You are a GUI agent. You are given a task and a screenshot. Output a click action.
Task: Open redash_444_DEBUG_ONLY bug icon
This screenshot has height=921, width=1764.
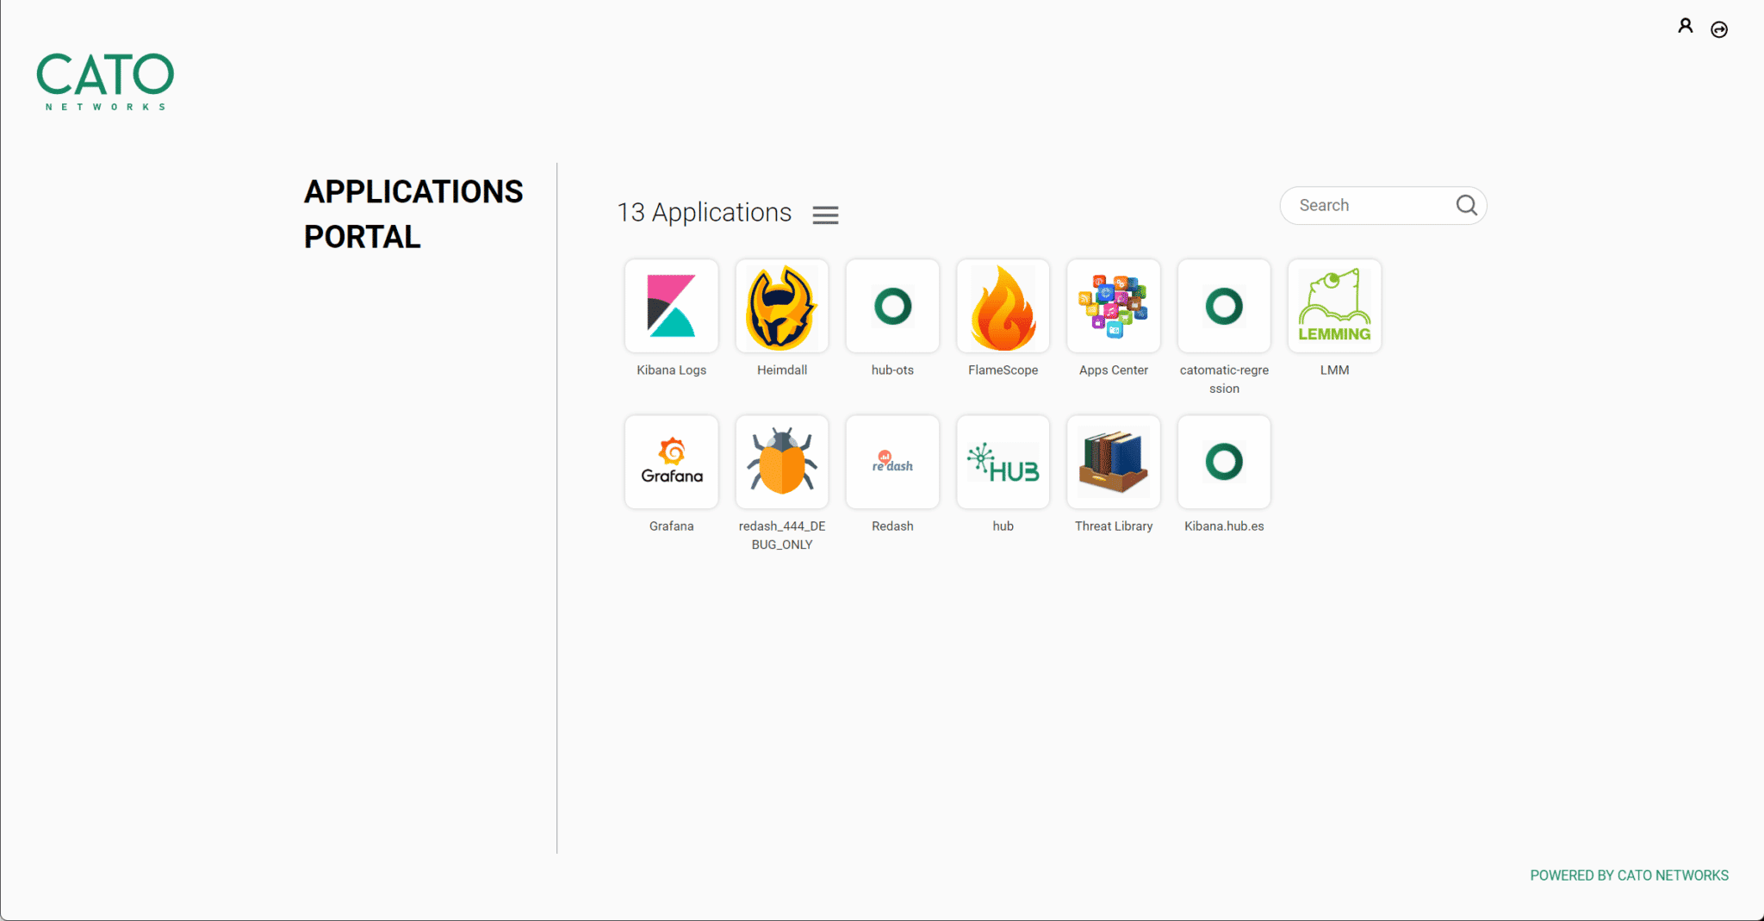781,463
